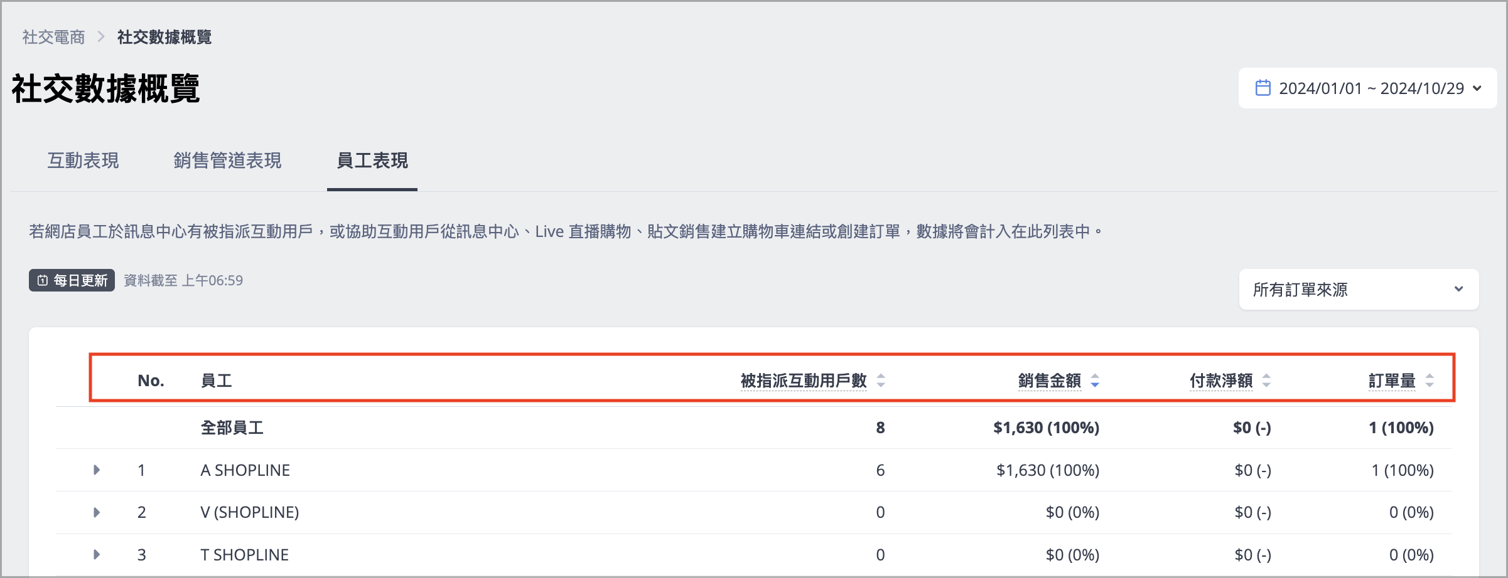Open the 所有訂單來源 dropdown
Viewport: 1508px width, 578px height.
click(1359, 289)
